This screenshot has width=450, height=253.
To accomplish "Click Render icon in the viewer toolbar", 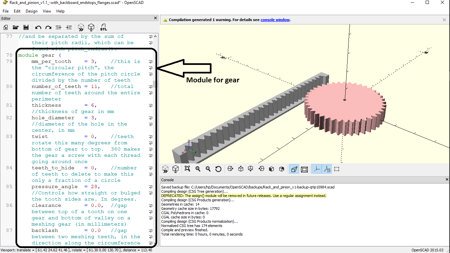I will (176, 169).
